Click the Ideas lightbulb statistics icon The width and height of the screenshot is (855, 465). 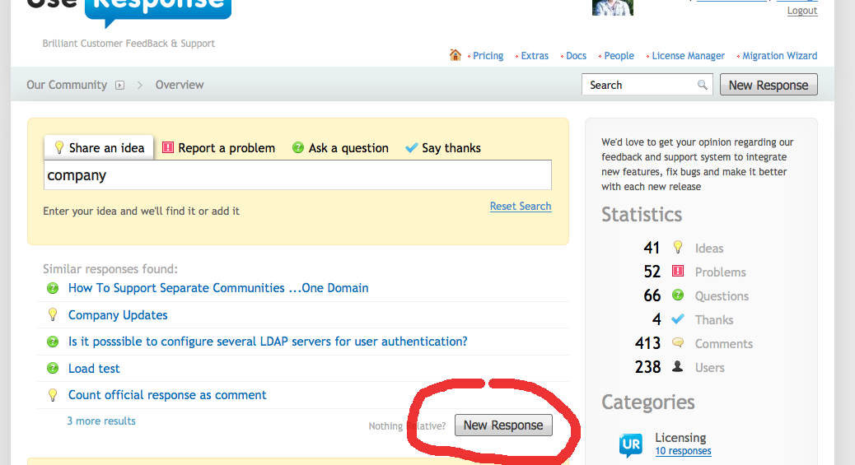tap(678, 248)
